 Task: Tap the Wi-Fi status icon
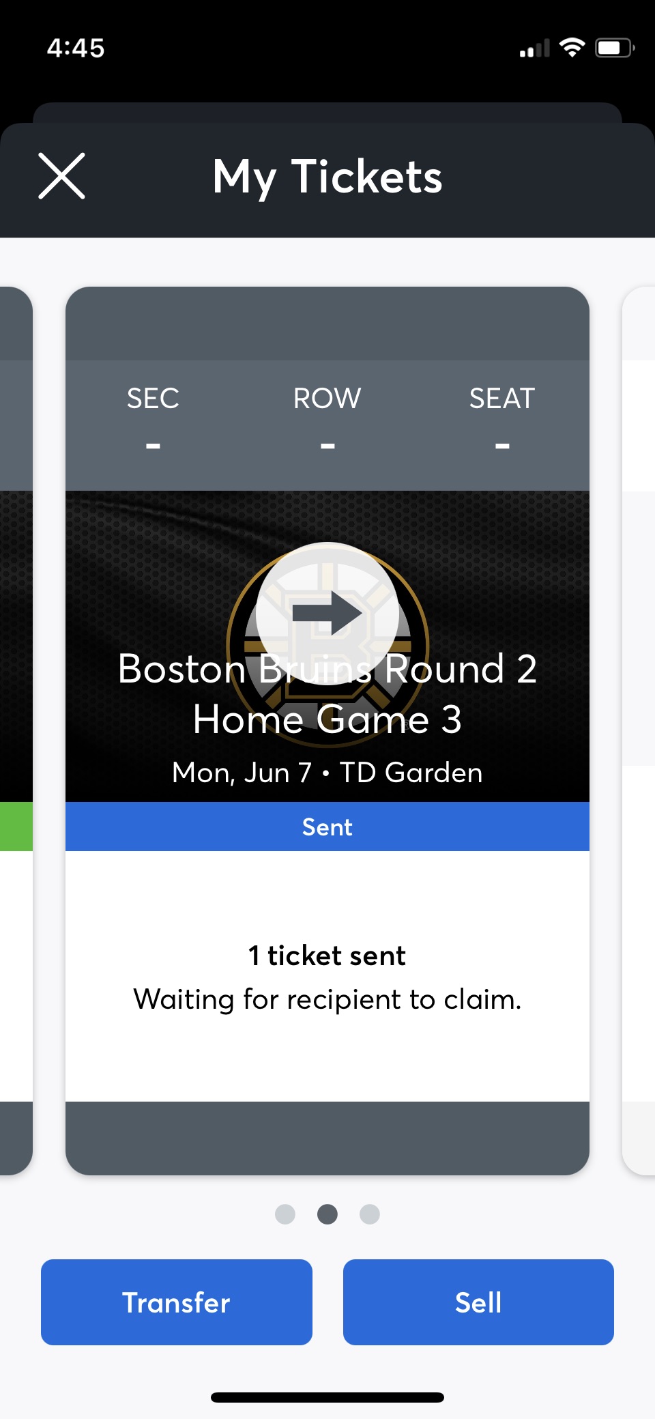tap(572, 48)
